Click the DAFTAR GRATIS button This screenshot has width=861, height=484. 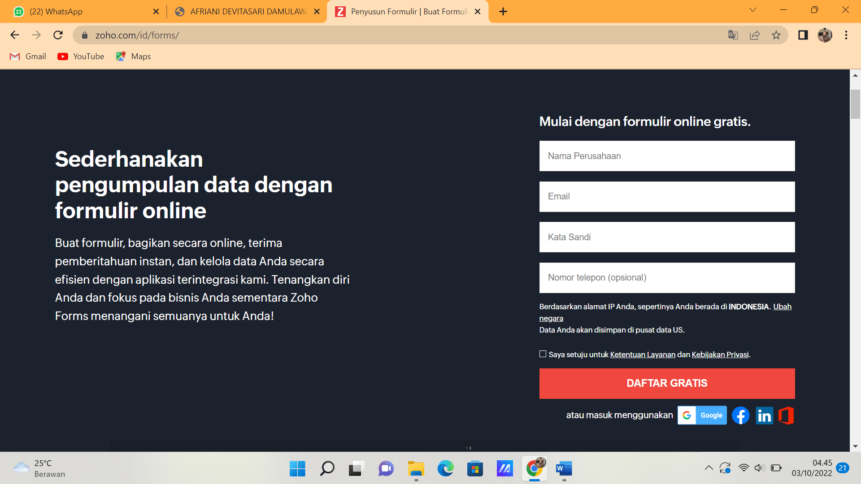tap(667, 384)
